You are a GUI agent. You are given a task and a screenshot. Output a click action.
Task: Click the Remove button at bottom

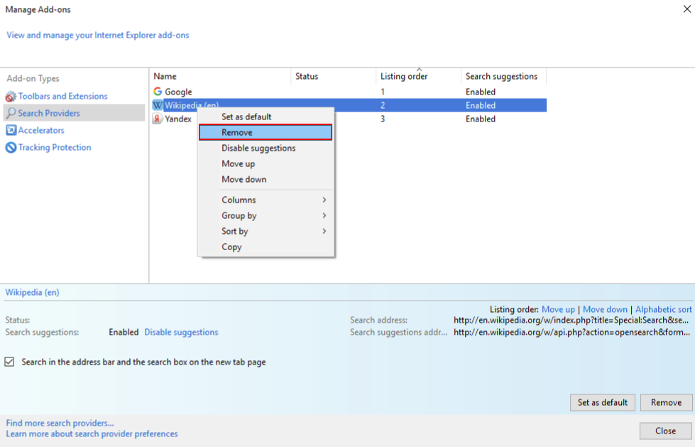pyautogui.click(x=666, y=402)
